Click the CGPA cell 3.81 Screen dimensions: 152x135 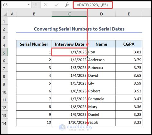(x=129, y=52)
